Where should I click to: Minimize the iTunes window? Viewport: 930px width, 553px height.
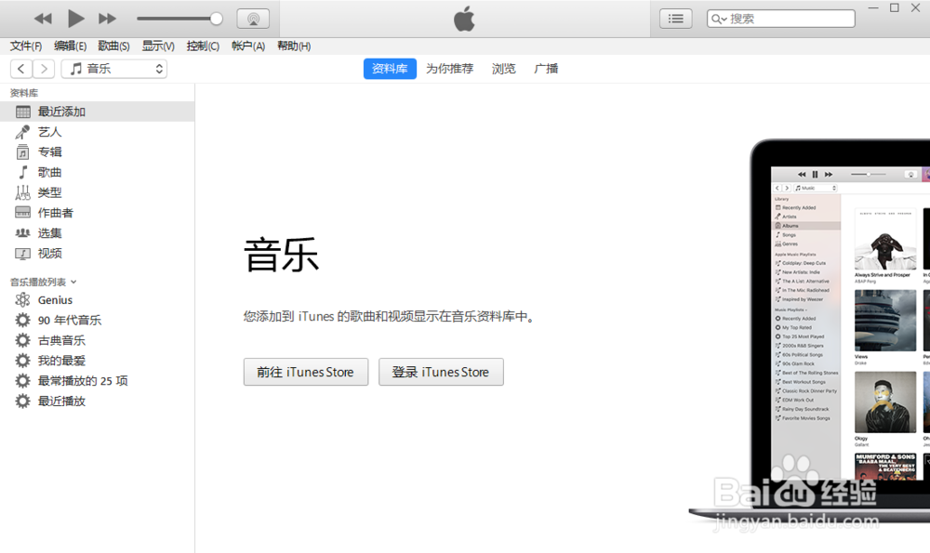point(873,7)
